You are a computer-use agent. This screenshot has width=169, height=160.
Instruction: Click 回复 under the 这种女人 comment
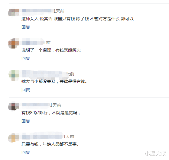tap(26, 27)
